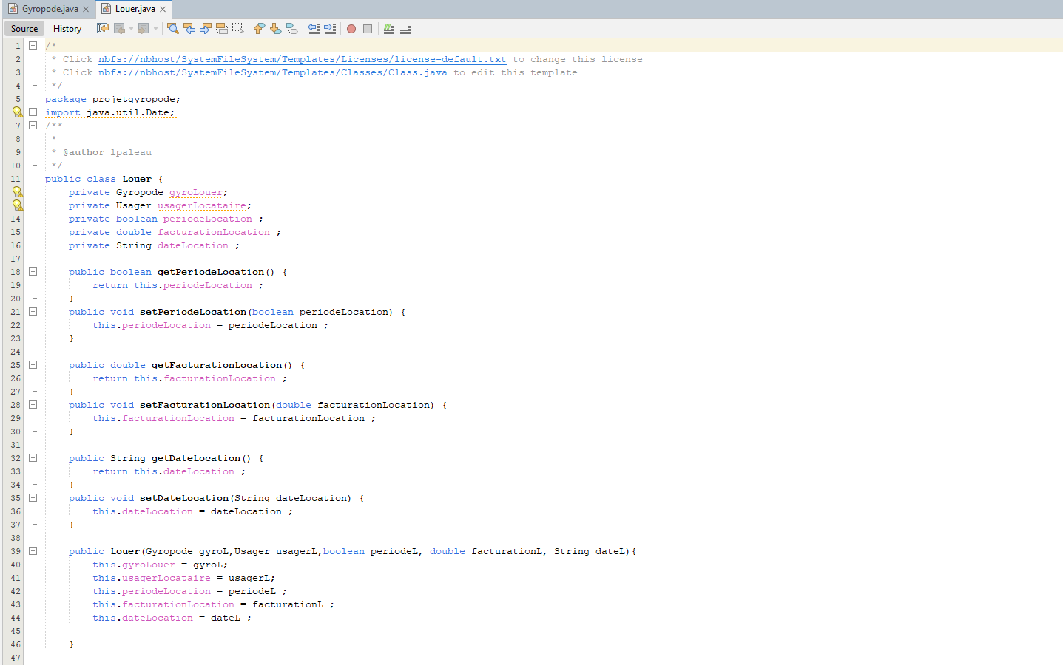Image resolution: width=1063 pixels, height=665 pixels.
Task: Select the Louer.java tab
Action: tap(135, 9)
